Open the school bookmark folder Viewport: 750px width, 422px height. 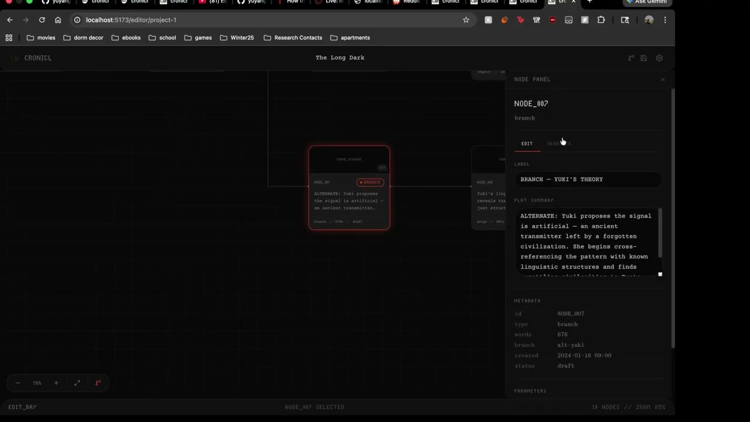point(162,38)
